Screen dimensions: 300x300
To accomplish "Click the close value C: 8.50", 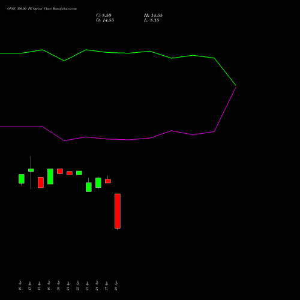I will point(104,16).
